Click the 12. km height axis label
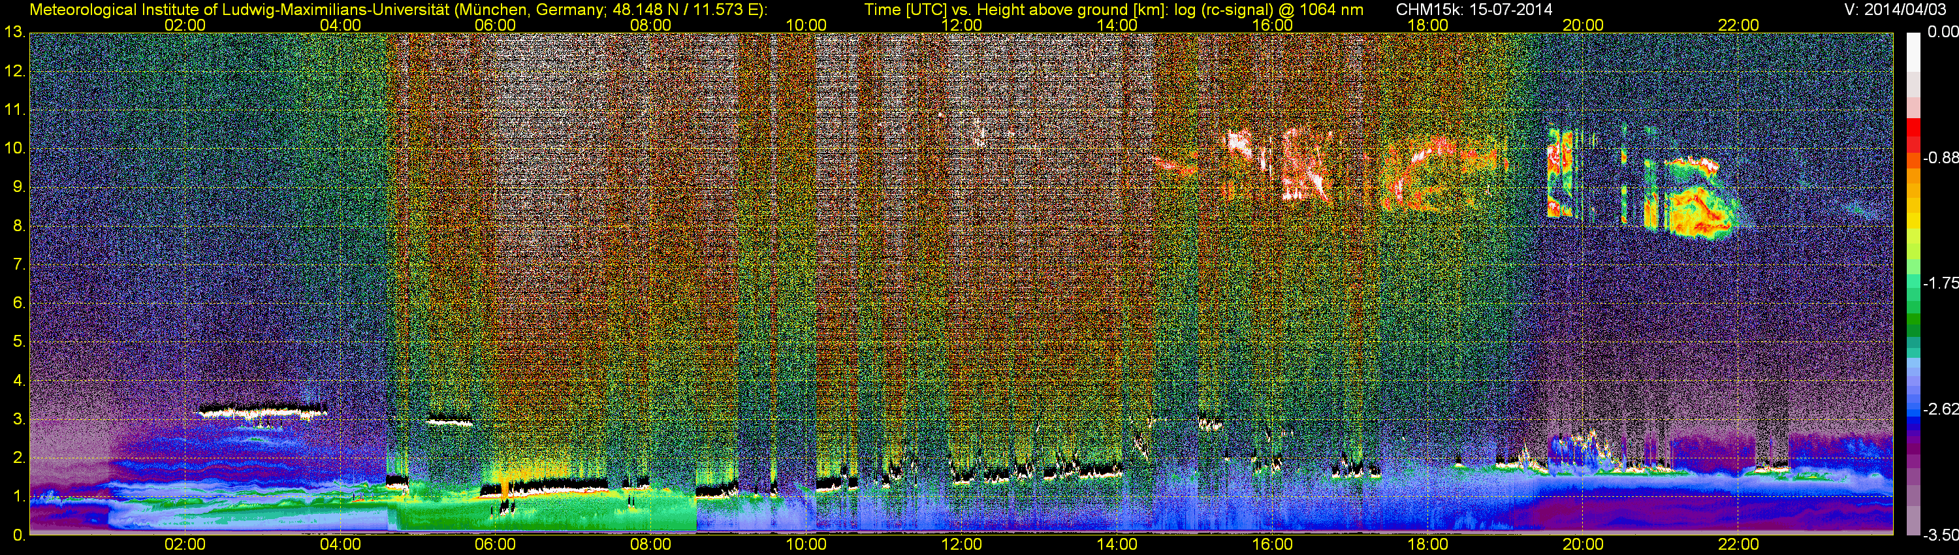 click(x=14, y=71)
